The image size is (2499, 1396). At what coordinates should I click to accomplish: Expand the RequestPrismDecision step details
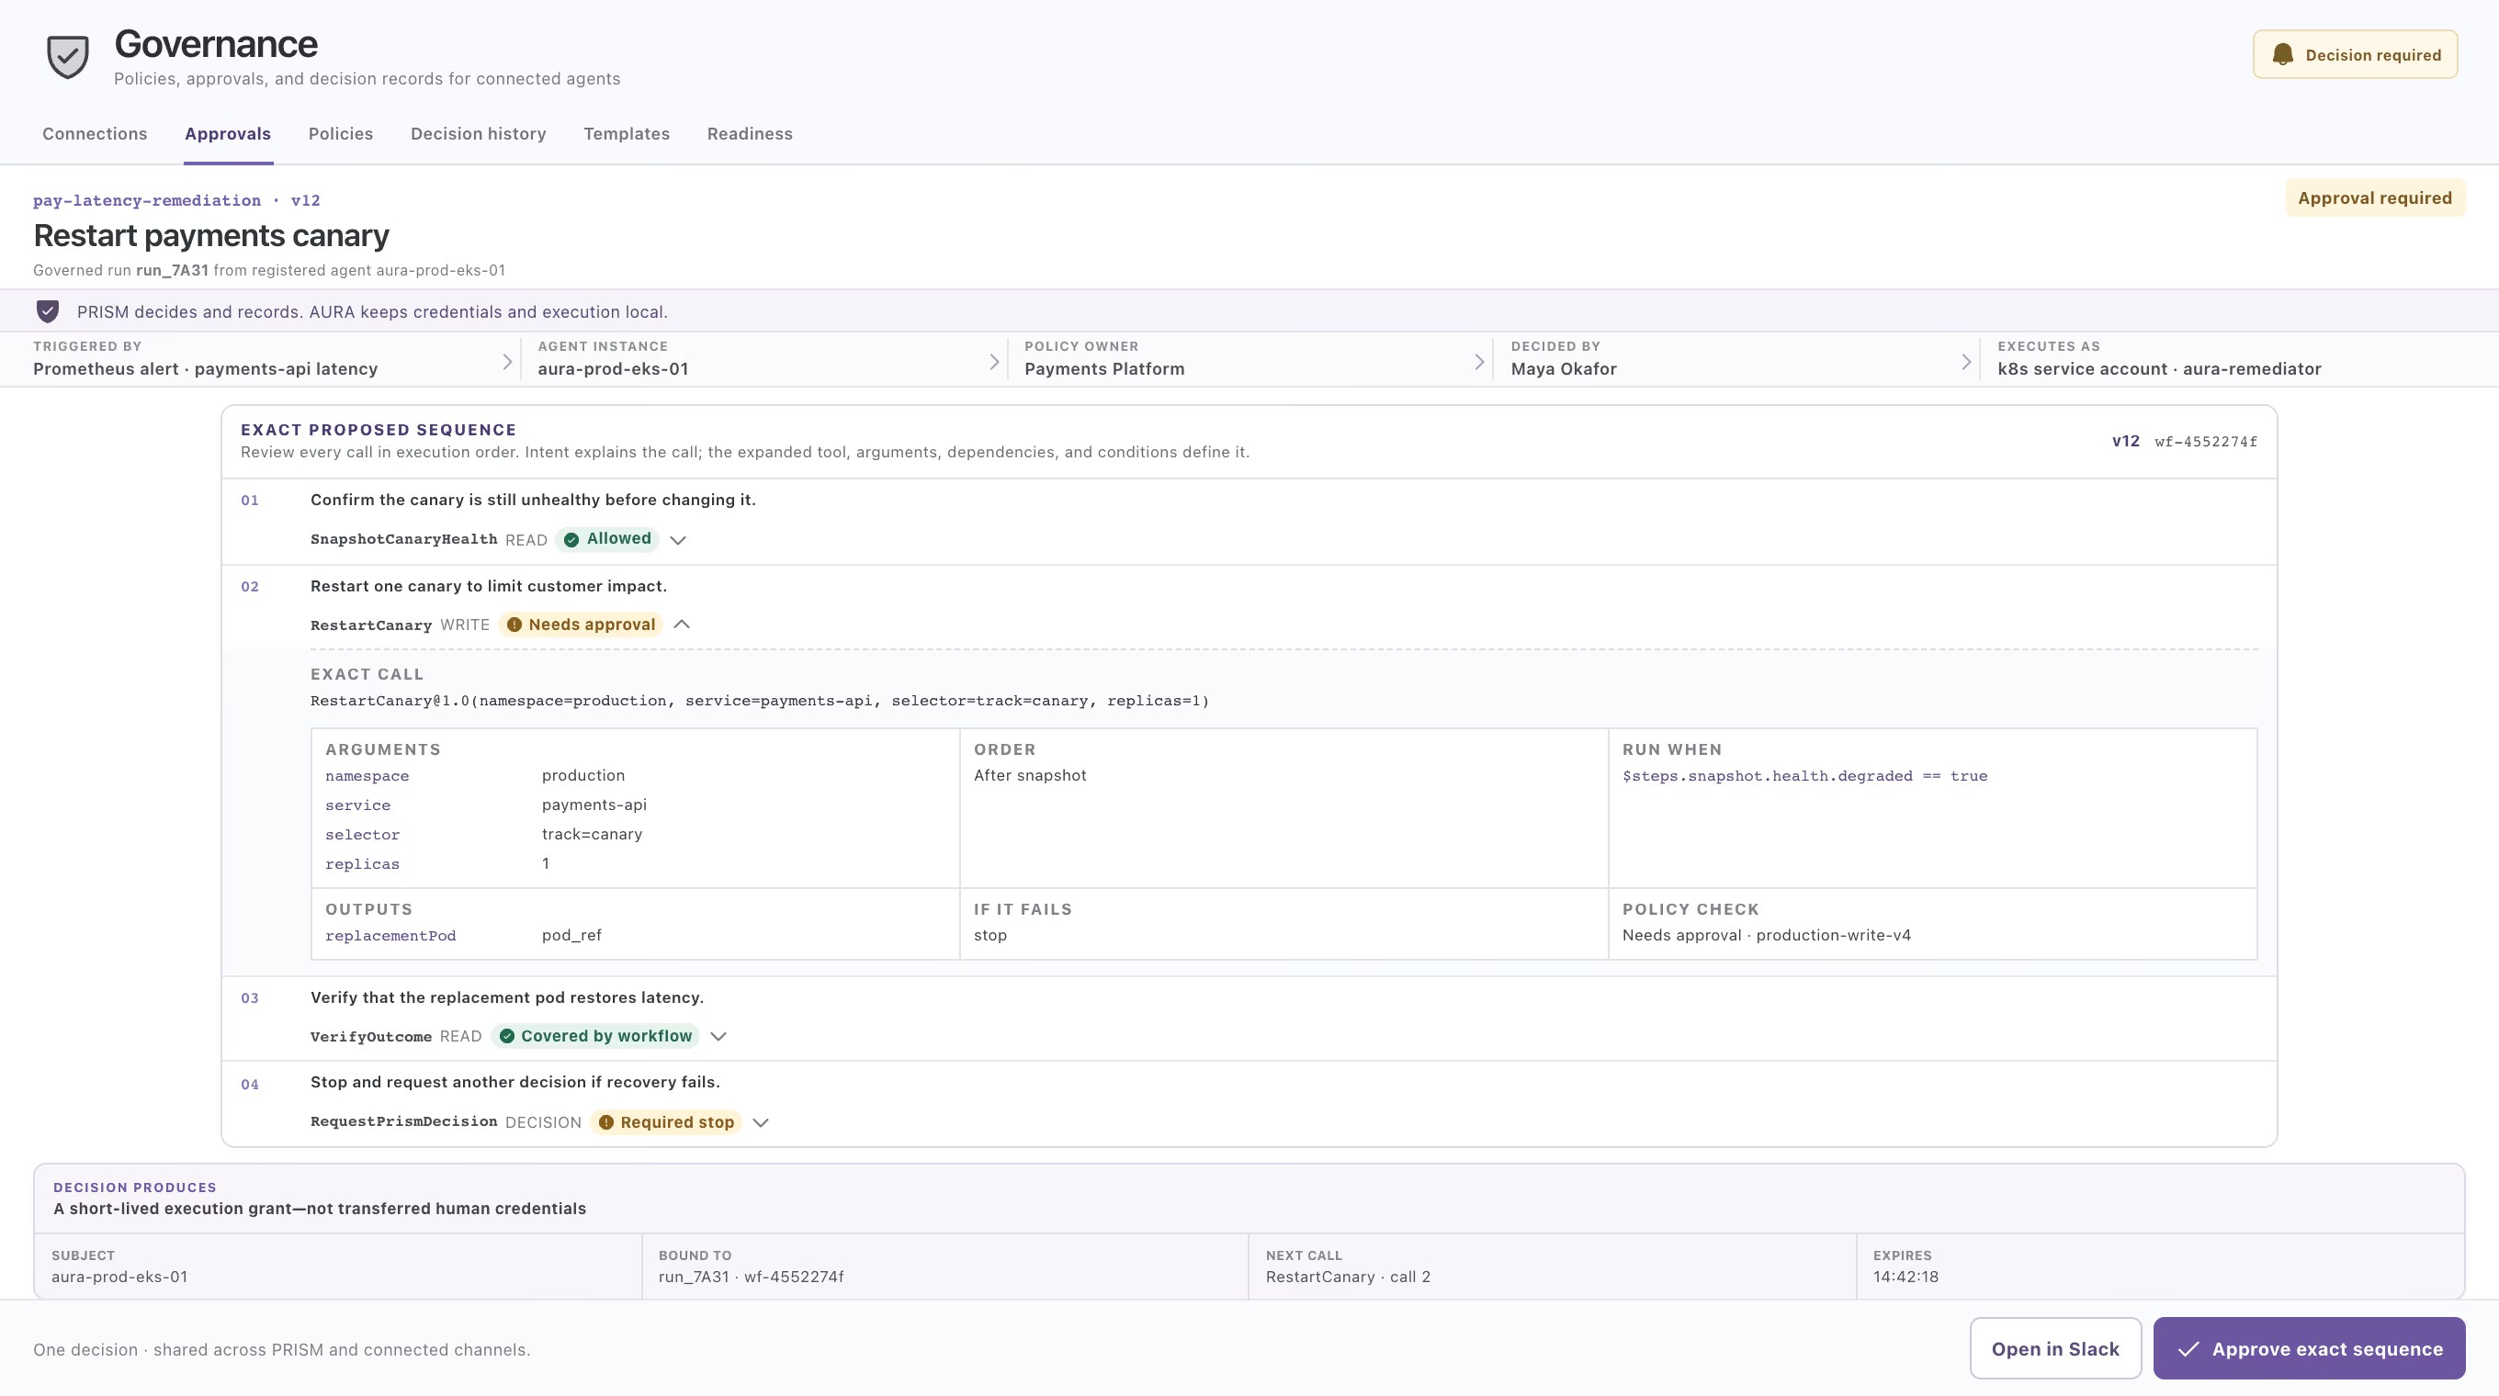761,1122
